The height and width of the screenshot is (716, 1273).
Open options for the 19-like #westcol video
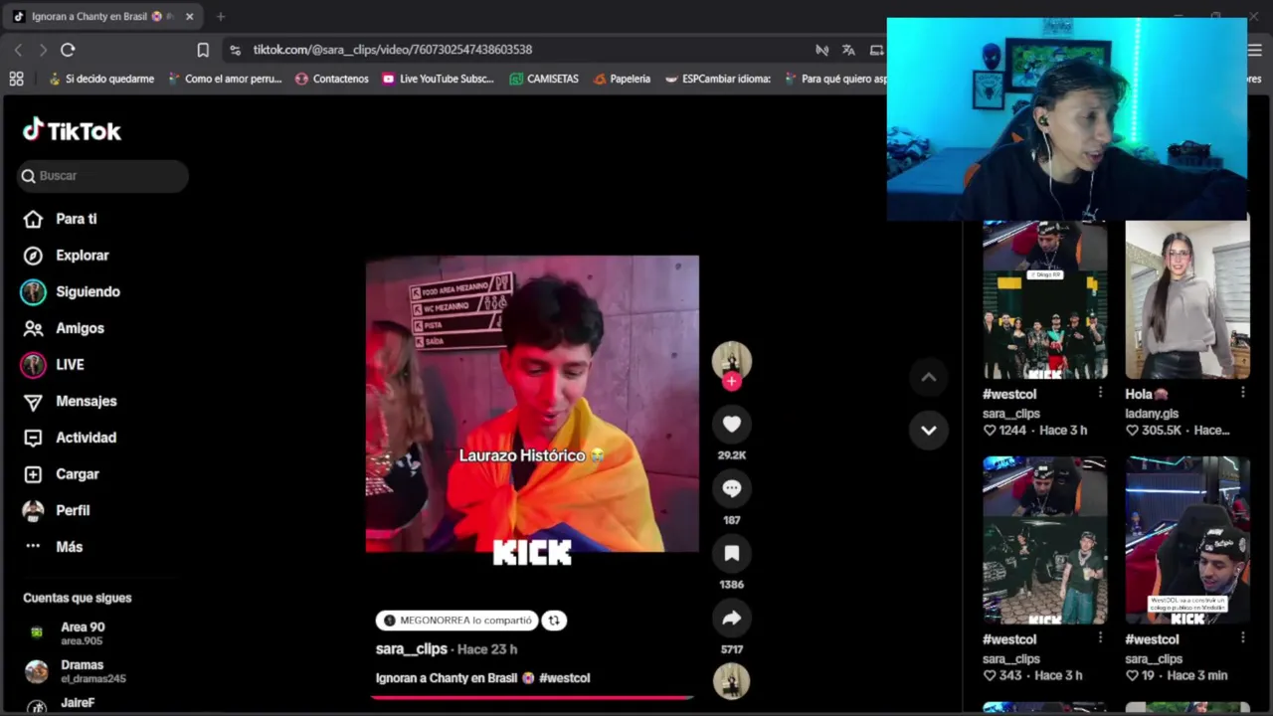pos(1243,638)
